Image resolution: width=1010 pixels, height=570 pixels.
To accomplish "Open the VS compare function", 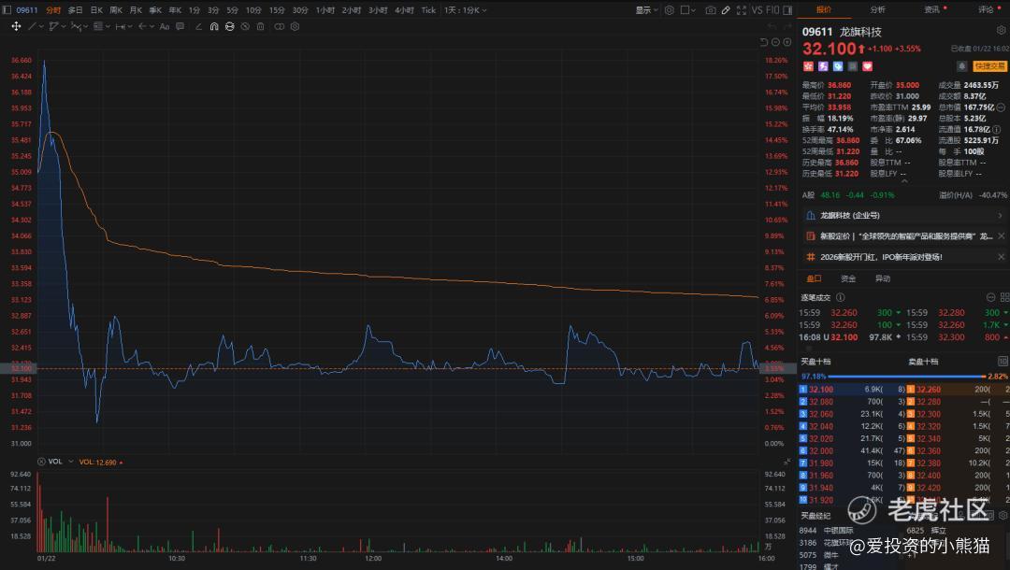I will point(757,10).
